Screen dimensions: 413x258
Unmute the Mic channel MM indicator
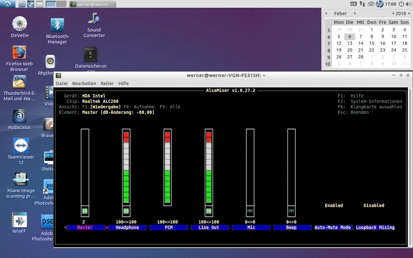tap(250, 211)
